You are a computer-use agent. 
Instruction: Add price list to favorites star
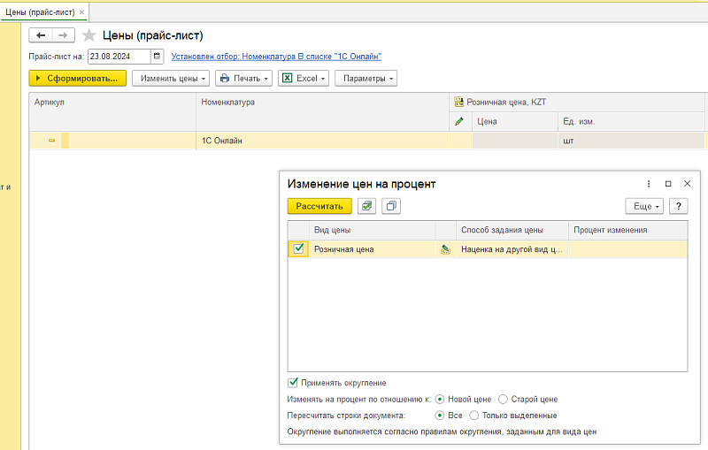(88, 35)
